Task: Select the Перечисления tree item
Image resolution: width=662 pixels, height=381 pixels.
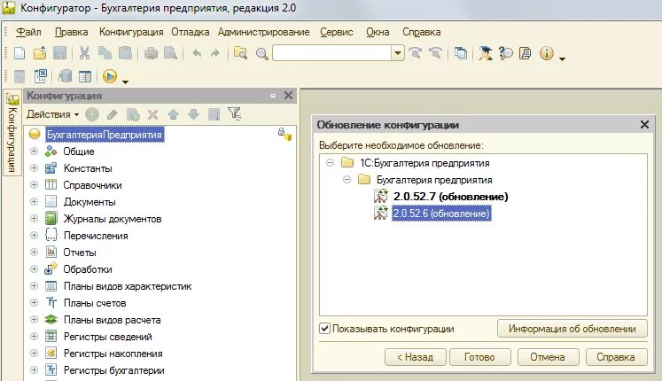Action: click(x=96, y=236)
